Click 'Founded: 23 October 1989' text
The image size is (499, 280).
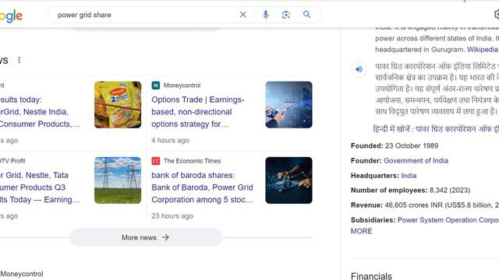pyautogui.click(x=395, y=145)
